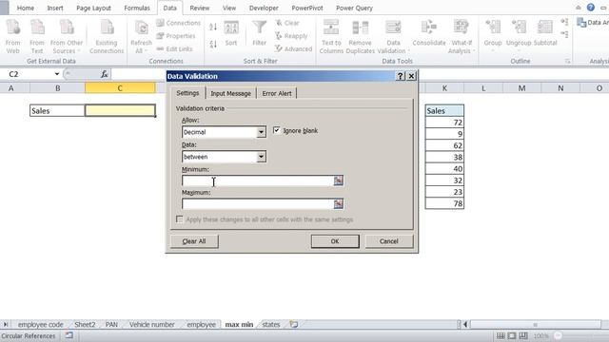This screenshot has height=342, width=609.
Task: Click Text to Columns icon
Action: (331, 36)
